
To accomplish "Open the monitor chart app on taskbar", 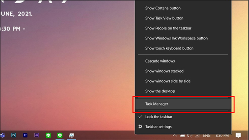I will [x=71, y=135].
